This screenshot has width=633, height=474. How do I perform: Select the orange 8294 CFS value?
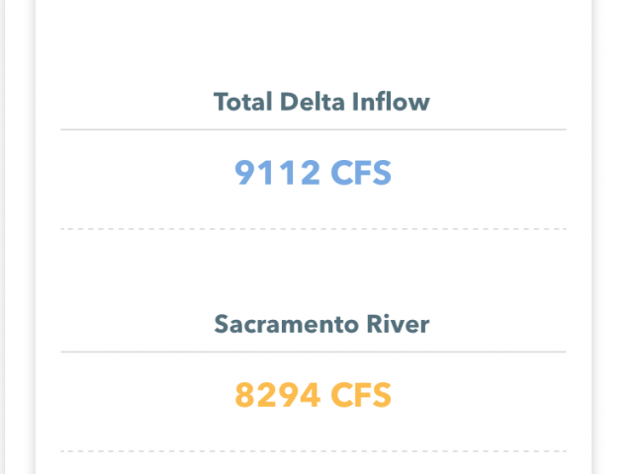tap(313, 395)
